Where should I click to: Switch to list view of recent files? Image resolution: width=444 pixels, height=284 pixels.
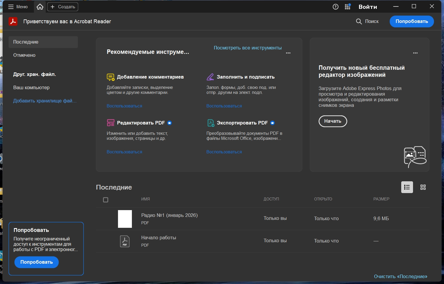point(407,187)
